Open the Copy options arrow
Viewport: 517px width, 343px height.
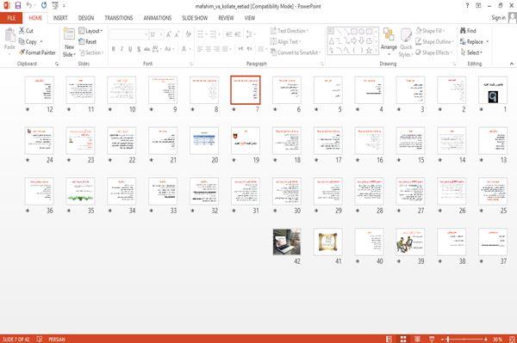click(41, 42)
